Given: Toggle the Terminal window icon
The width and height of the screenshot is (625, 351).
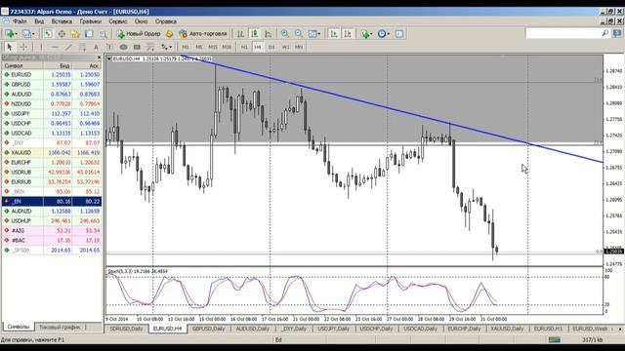Looking at the screenshot, I should click(x=89, y=34).
